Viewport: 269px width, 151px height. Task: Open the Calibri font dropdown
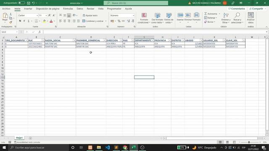click(x=37, y=16)
